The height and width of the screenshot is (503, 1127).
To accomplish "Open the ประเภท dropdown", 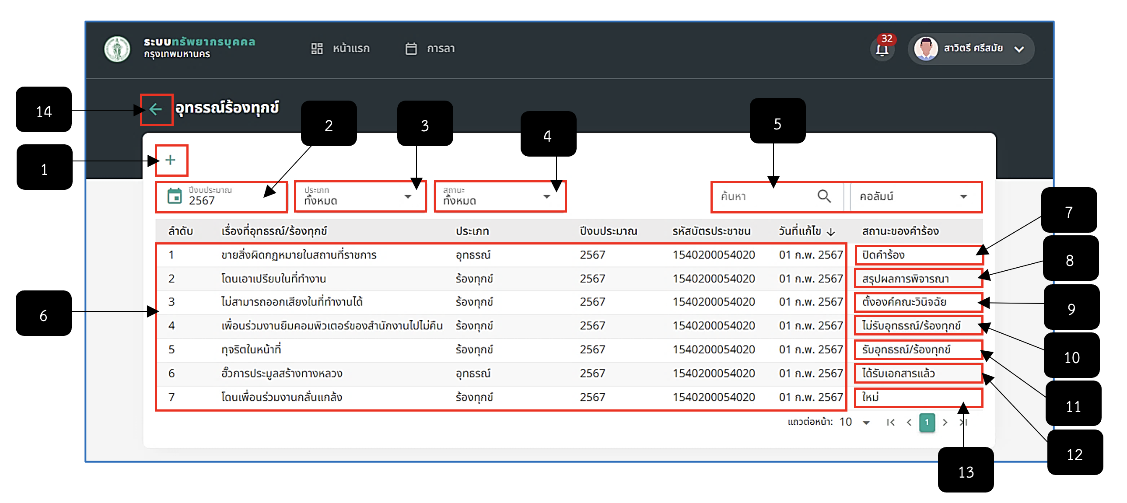I will [360, 196].
